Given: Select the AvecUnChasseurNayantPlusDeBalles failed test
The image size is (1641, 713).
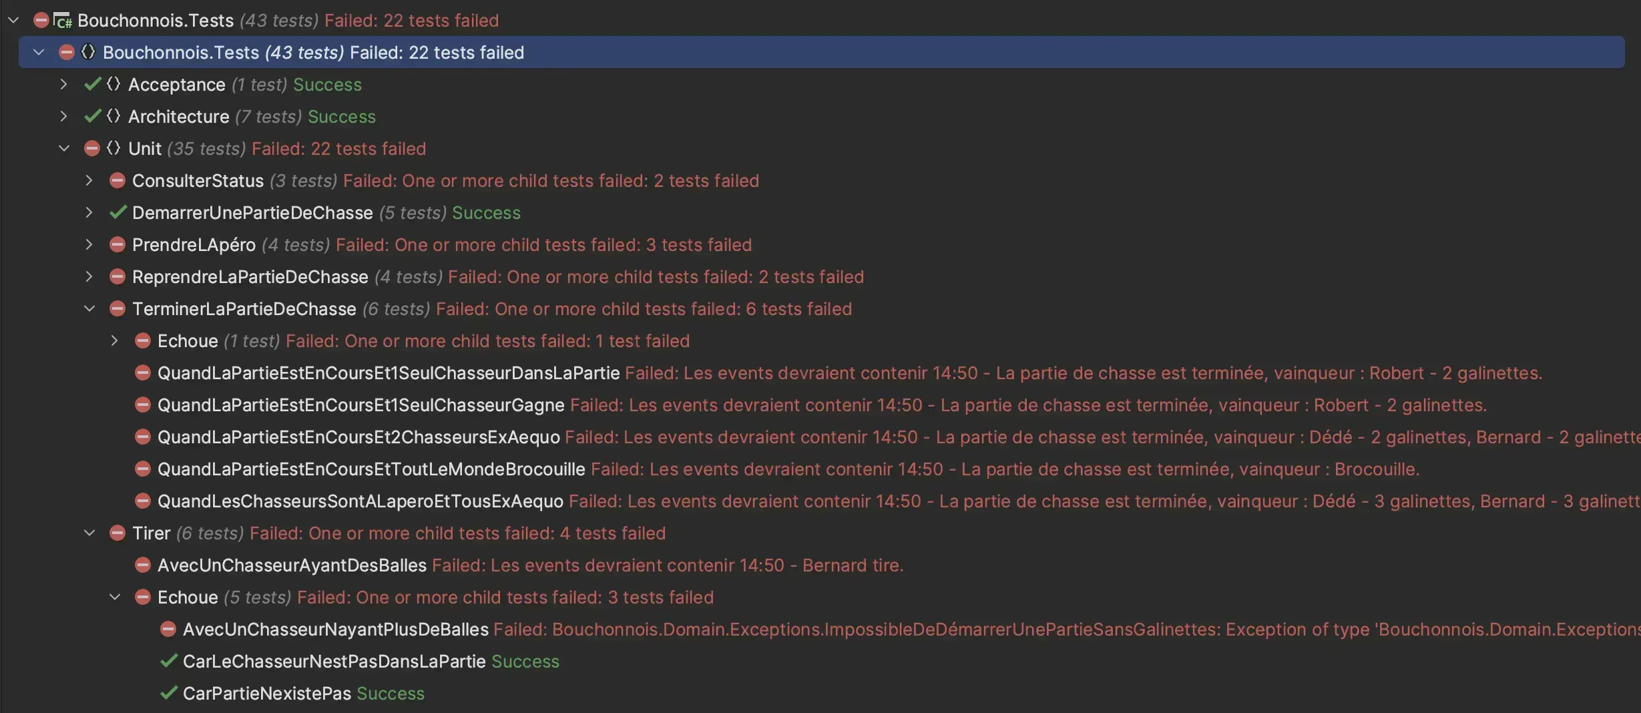Looking at the screenshot, I should pyautogui.click(x=335, y=630).
